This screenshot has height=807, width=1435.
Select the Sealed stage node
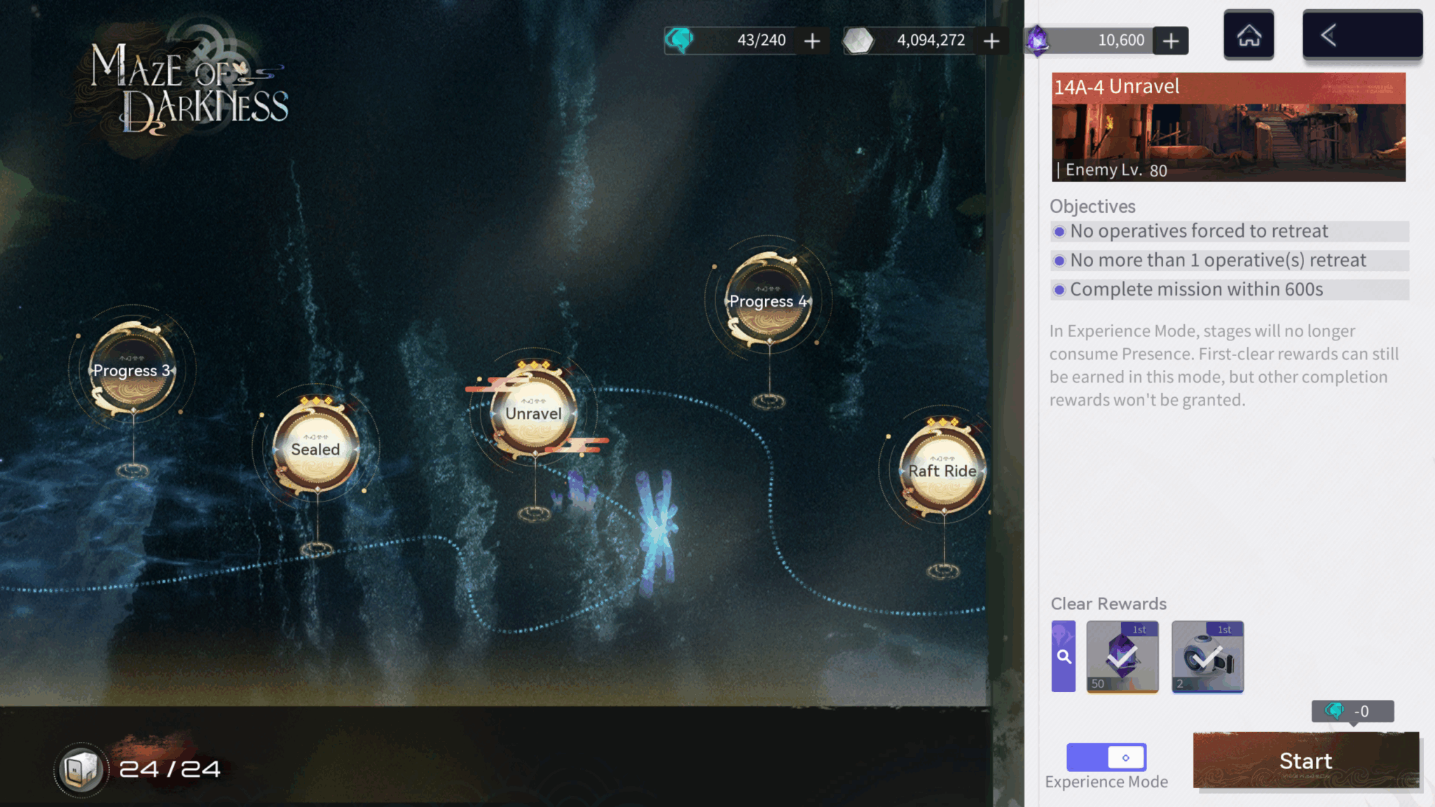point(316,448)
